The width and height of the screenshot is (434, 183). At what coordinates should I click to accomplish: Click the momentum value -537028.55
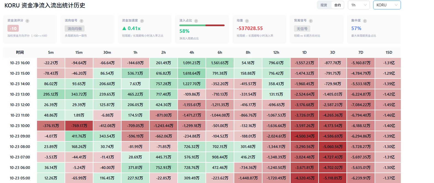click(x=250, y=28)
